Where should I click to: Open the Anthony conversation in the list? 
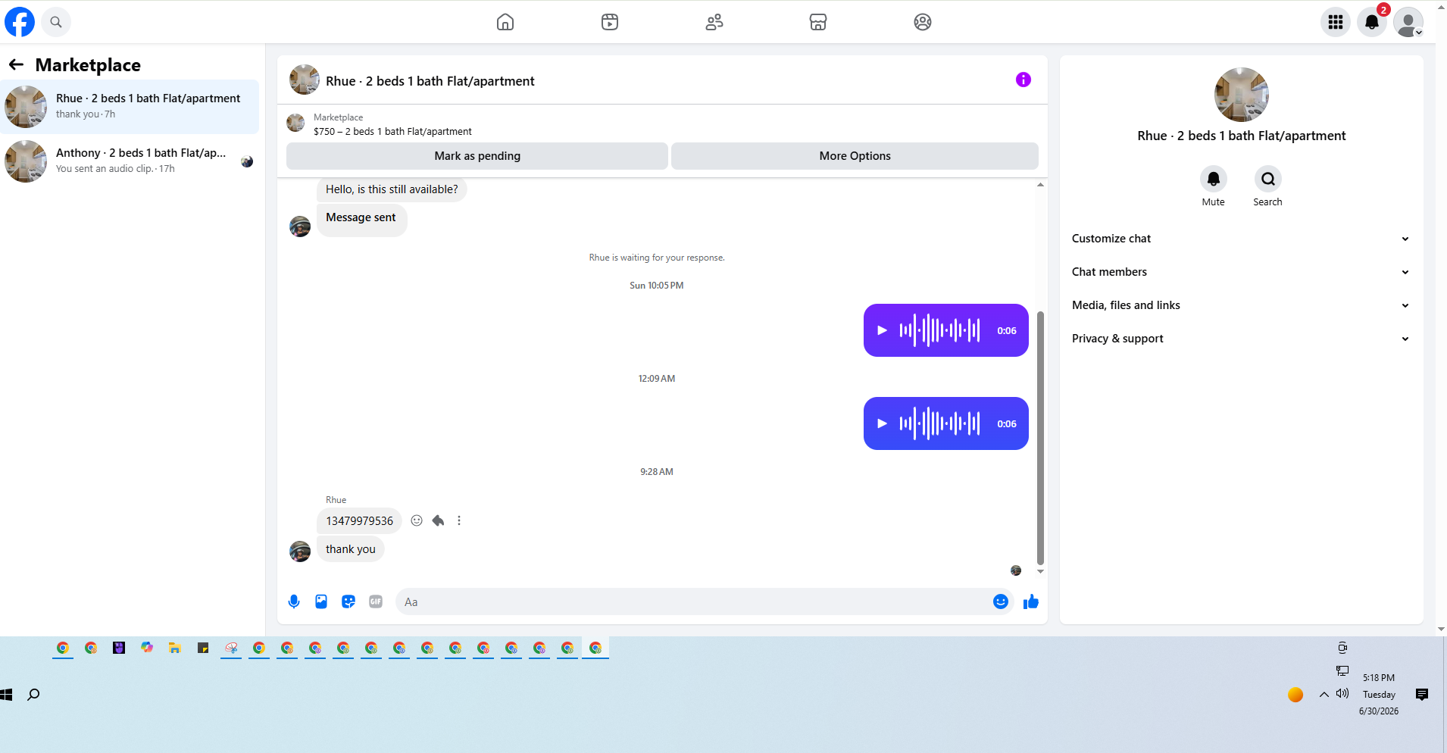coord(130,161)
